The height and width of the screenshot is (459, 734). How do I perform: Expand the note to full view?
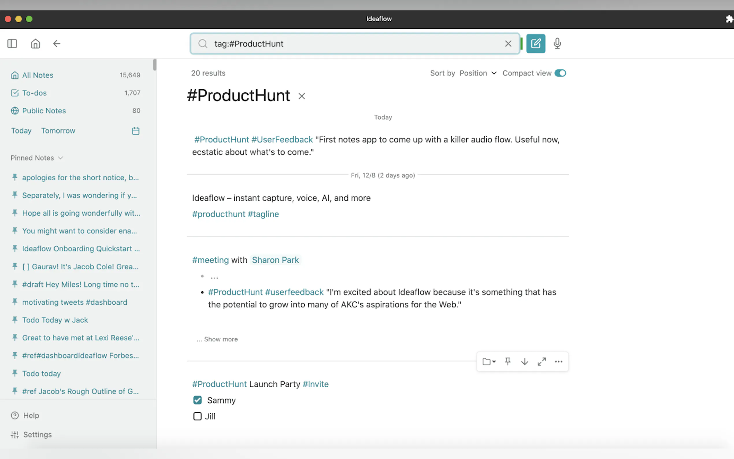click(x=542, y=362)
